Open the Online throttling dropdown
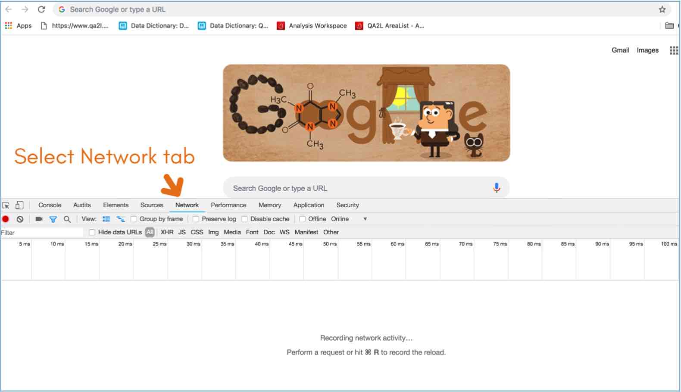Viewport: 681px width, 392px height. click(x=349, y=219)
